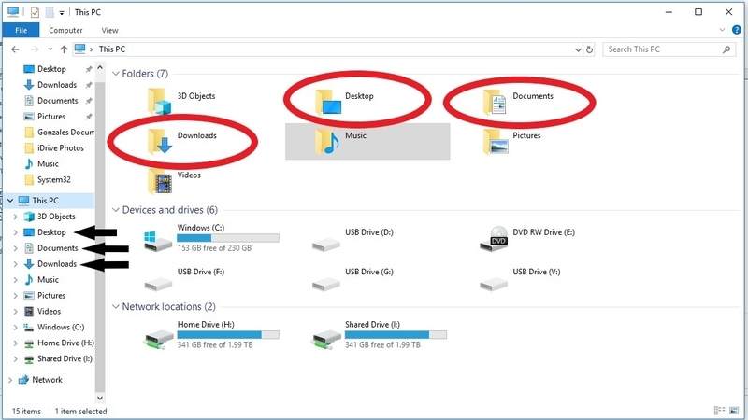Open the Music folder icon
This screenshot has width=748, height=420.
click(x=327, y=140)
